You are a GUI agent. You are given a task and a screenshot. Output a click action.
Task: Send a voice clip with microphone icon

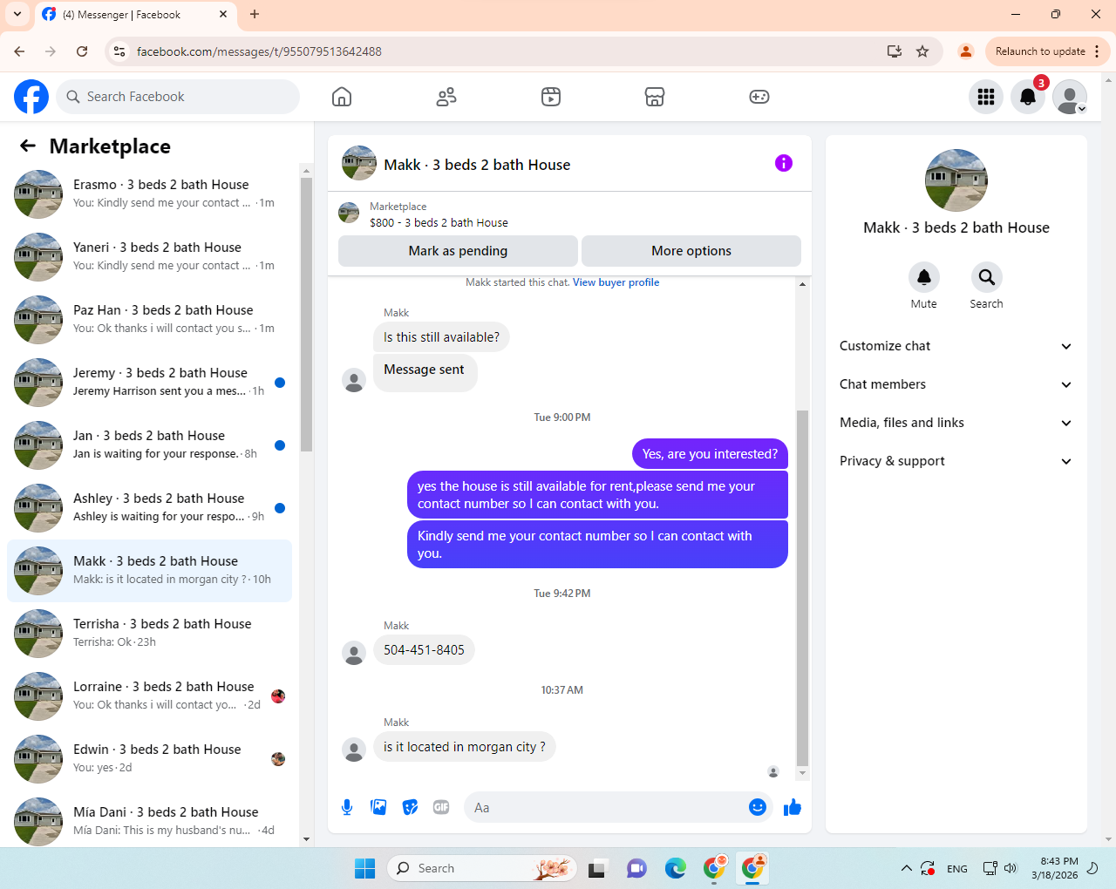pyautogui.click(x=347, y=807)
